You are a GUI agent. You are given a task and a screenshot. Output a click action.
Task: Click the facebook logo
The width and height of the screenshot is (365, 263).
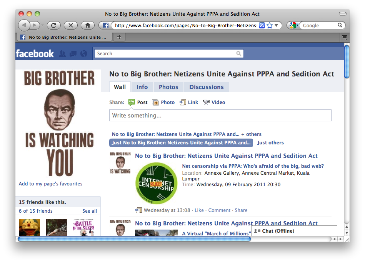(x=35, y=54)
